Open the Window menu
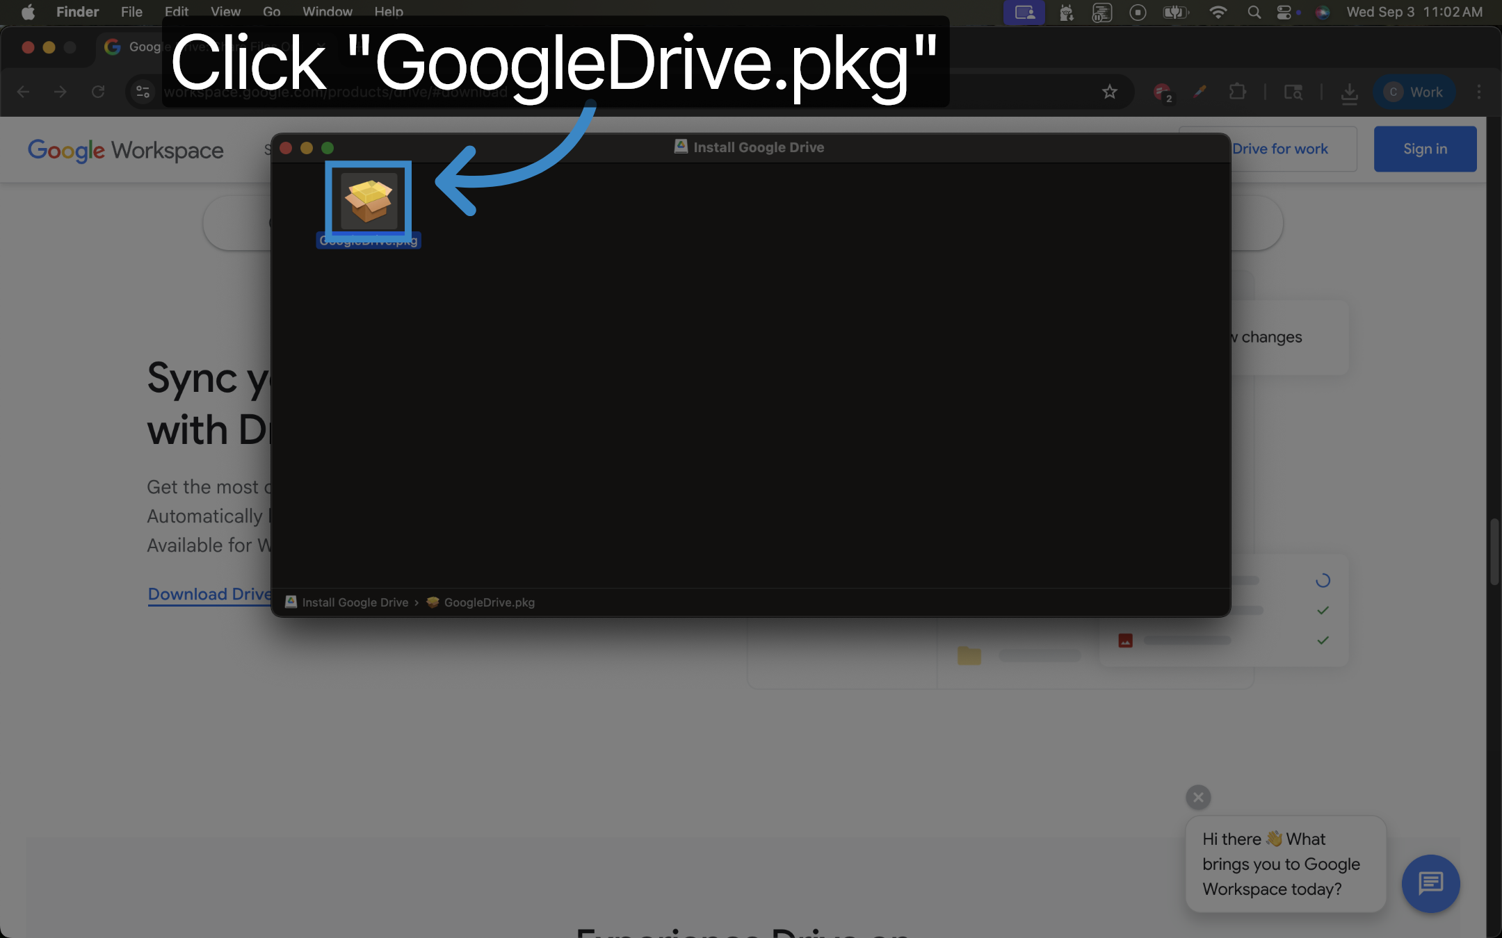 pos(328,12)
